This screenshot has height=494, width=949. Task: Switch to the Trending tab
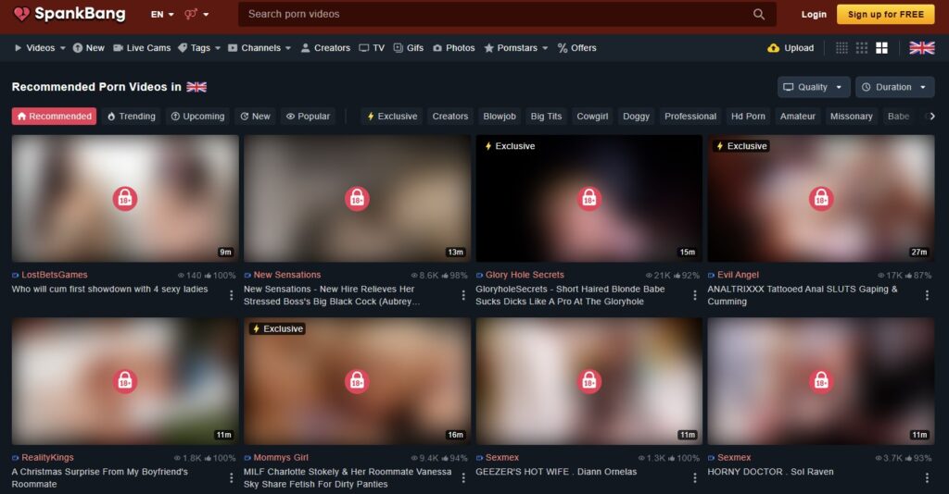(x=132, y=116)
